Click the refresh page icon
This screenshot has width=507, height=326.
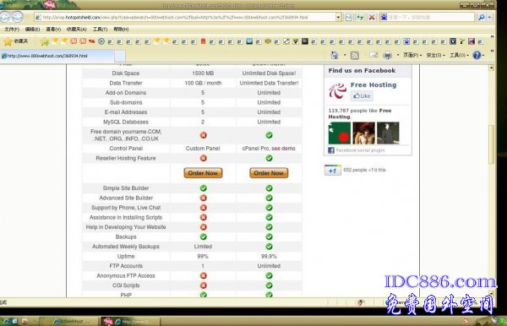coord(360,17)
